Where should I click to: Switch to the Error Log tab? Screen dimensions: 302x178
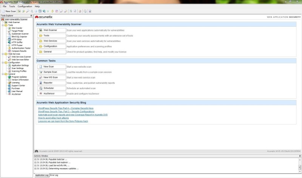[54, 175]
